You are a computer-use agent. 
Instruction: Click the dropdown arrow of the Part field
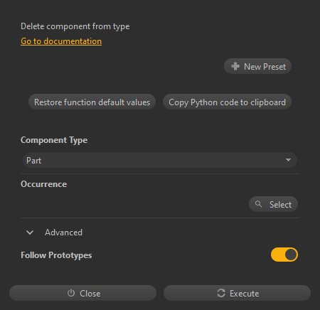coord(288,160)
